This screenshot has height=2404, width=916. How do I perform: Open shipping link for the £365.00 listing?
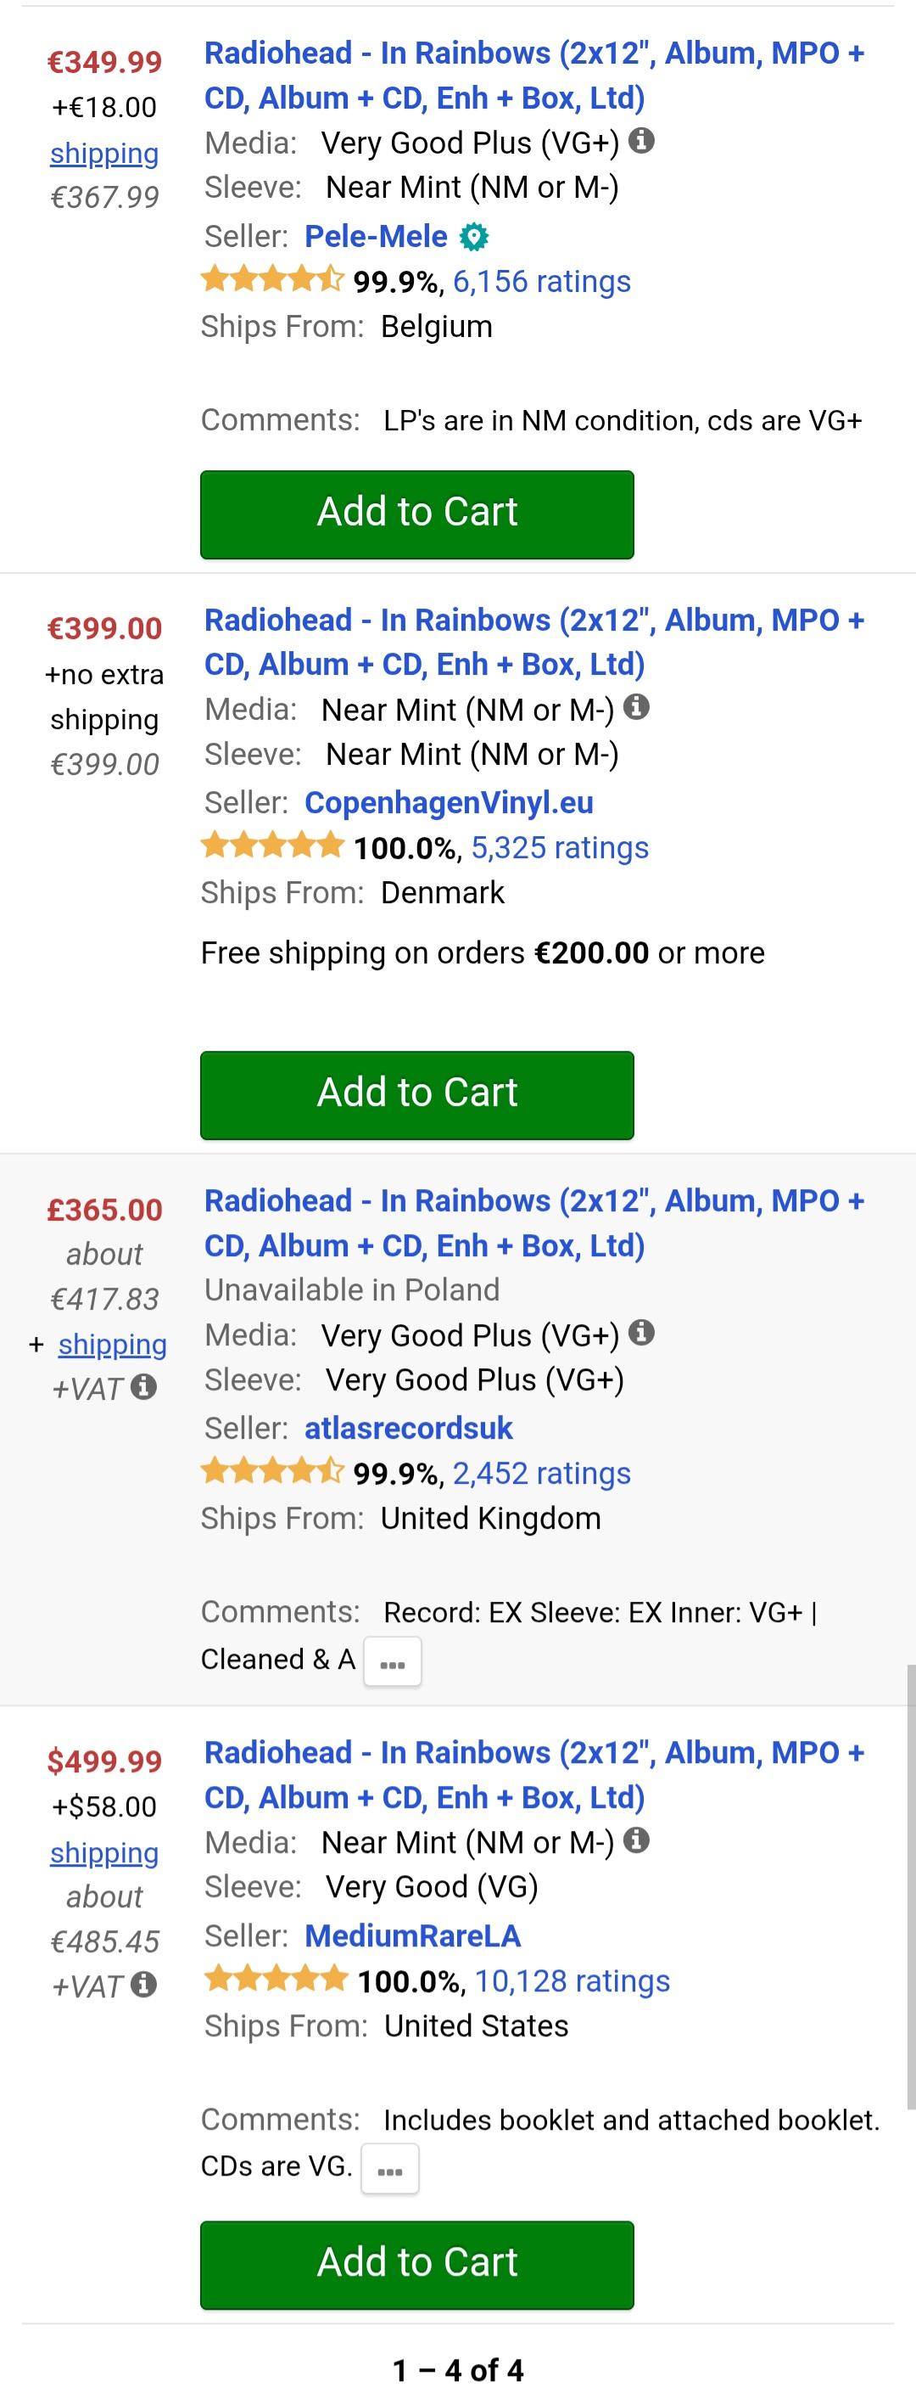[x=112, y=1344]
